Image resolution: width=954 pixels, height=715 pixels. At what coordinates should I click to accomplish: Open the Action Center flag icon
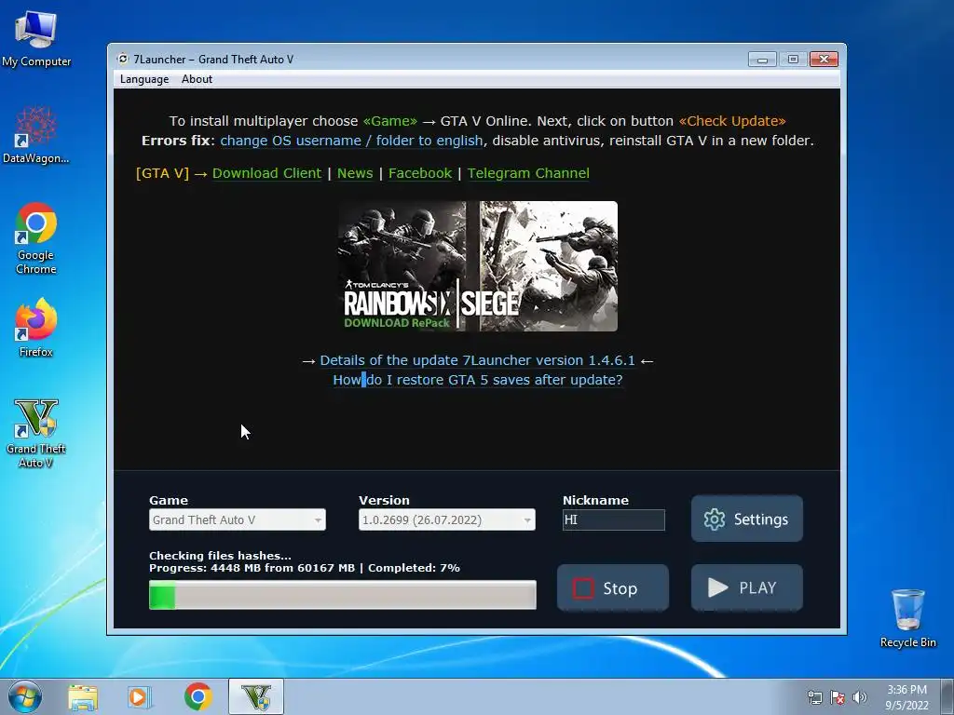pyautogui.click(x=838, y=697)
